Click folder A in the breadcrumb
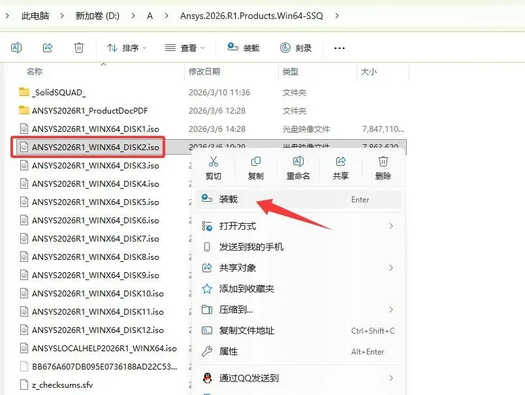The height and width of the screenshot is (395, 525). [x=150, y=16]
